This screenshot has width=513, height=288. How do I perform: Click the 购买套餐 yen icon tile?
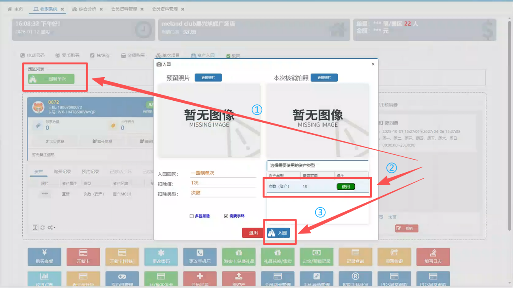pyautogui.click(x=44, y=257)
